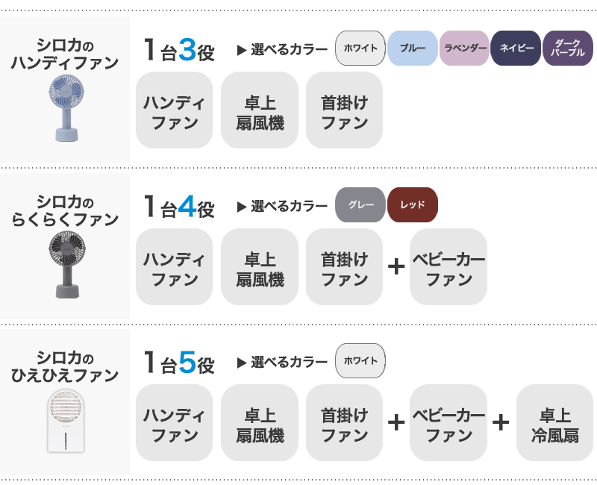The width and height of the screenshot is (597, 485).
Task: Pick the レッド color swatch
Action: point(413,204)
